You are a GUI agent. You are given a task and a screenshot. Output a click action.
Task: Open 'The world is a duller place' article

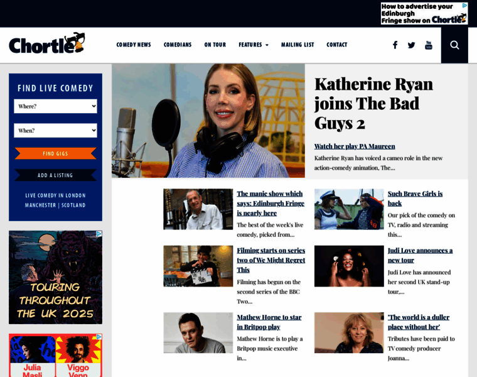[x=418, y=322]
